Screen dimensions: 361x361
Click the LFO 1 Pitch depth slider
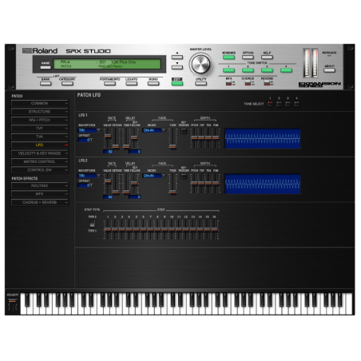tap(194, 138)
